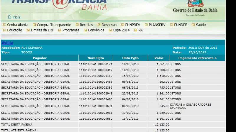Select payment number 111010014130003634
236x132 pixels.
pyautogui.click(x=96, y=106)
